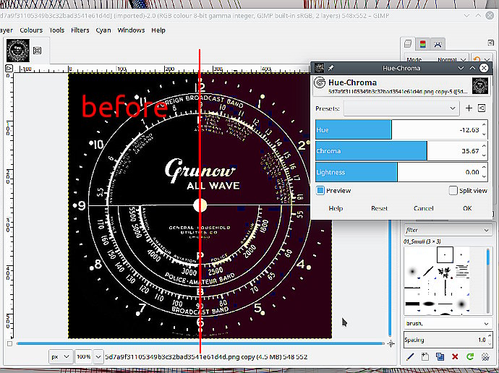Expand the brushes filter dropdown arrow
The height and width of the screenshot is (373, 499).
click(x=486, y=230)
